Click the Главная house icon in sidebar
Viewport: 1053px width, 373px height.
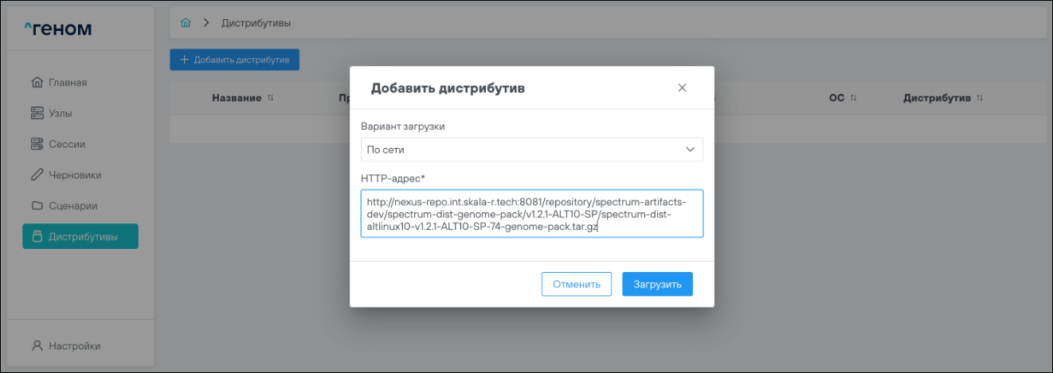[37, 83]
